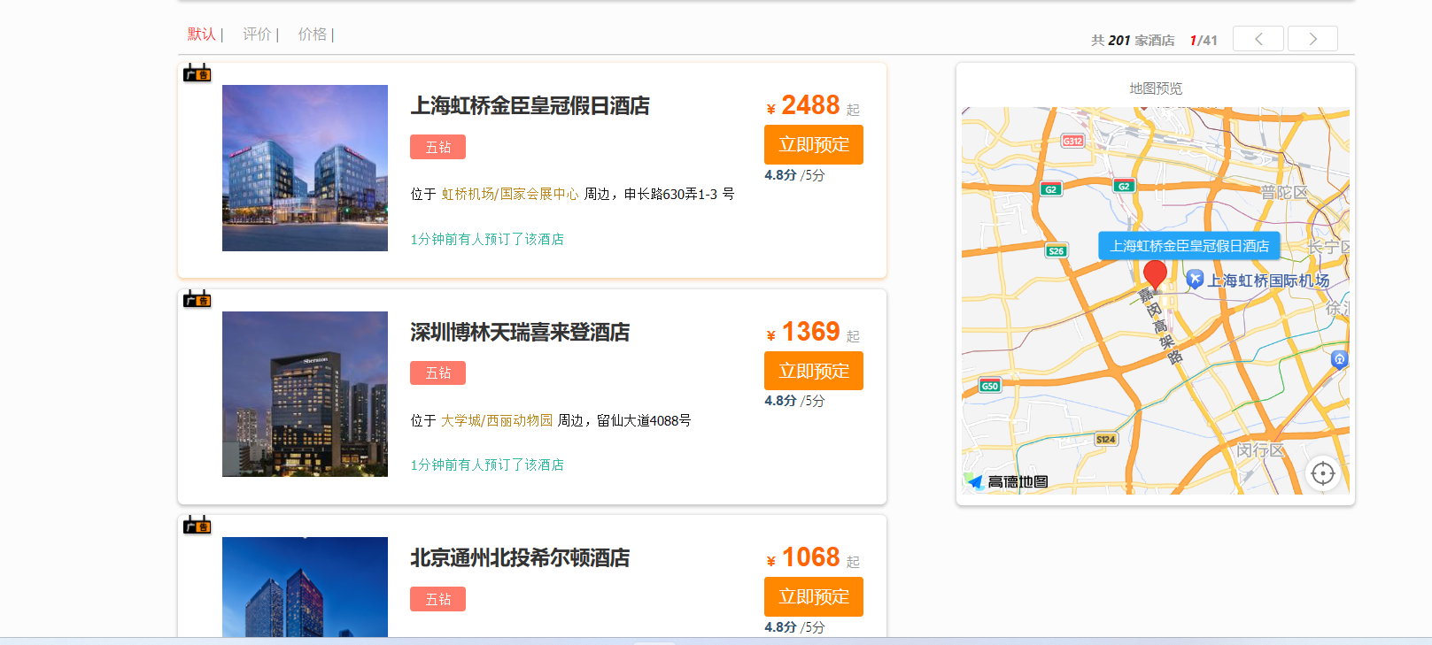
Task: Click price 2488 of Shanghai hotel
Action: 810,105
